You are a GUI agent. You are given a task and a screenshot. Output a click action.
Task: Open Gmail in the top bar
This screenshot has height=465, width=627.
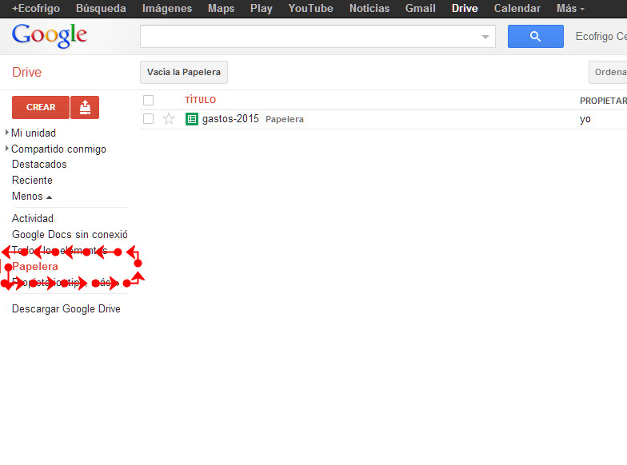(x=421, y=8)
